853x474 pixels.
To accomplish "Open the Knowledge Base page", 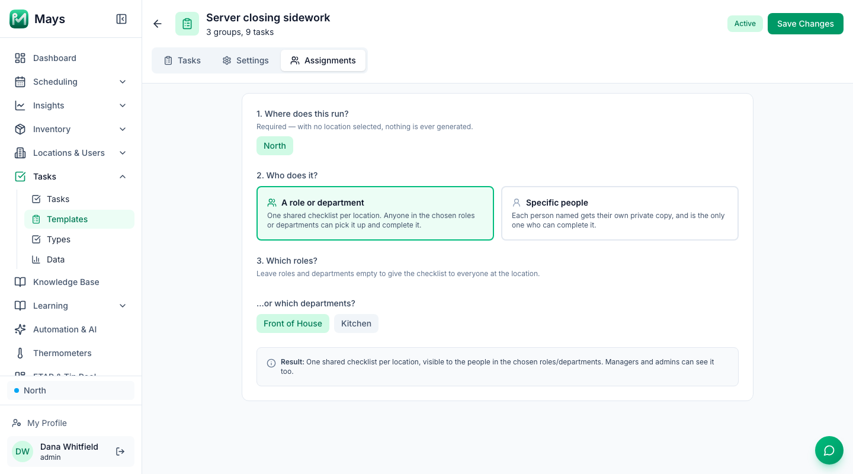I will click(71, 282).
